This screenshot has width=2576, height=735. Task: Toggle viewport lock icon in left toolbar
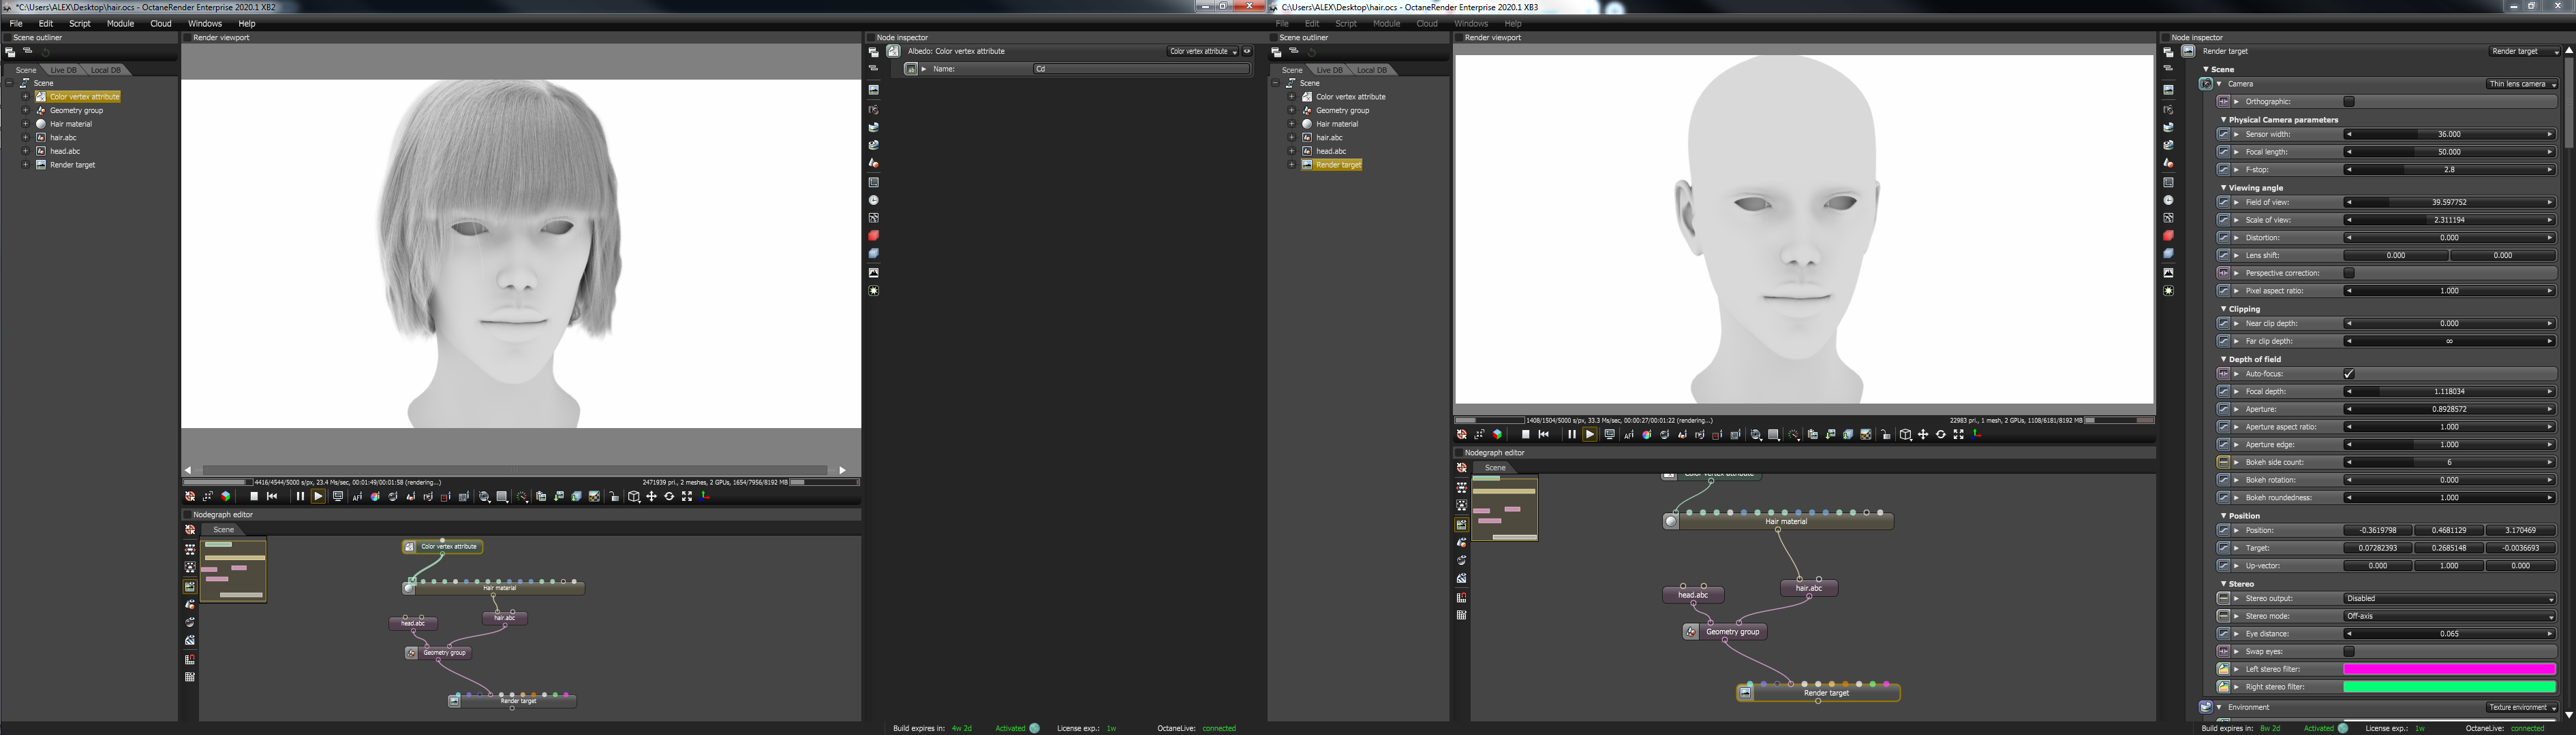[614, 496]
